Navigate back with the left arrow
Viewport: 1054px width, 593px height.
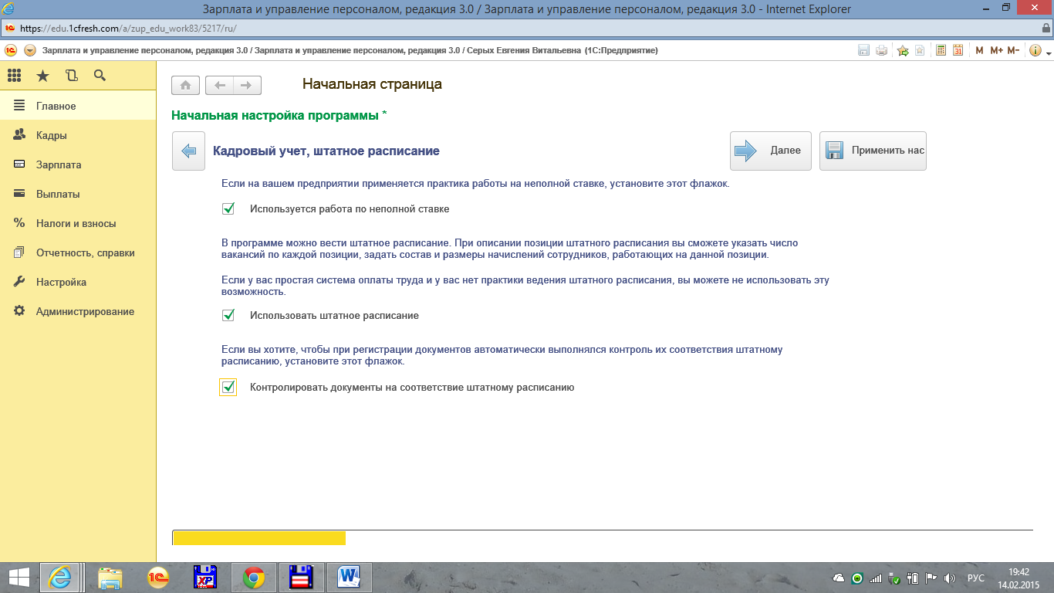pos(220,85)
